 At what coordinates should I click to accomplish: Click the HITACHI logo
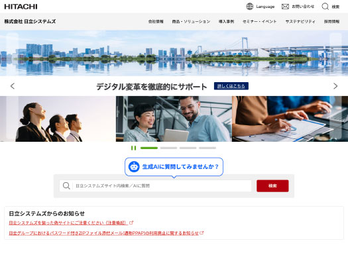21,7
